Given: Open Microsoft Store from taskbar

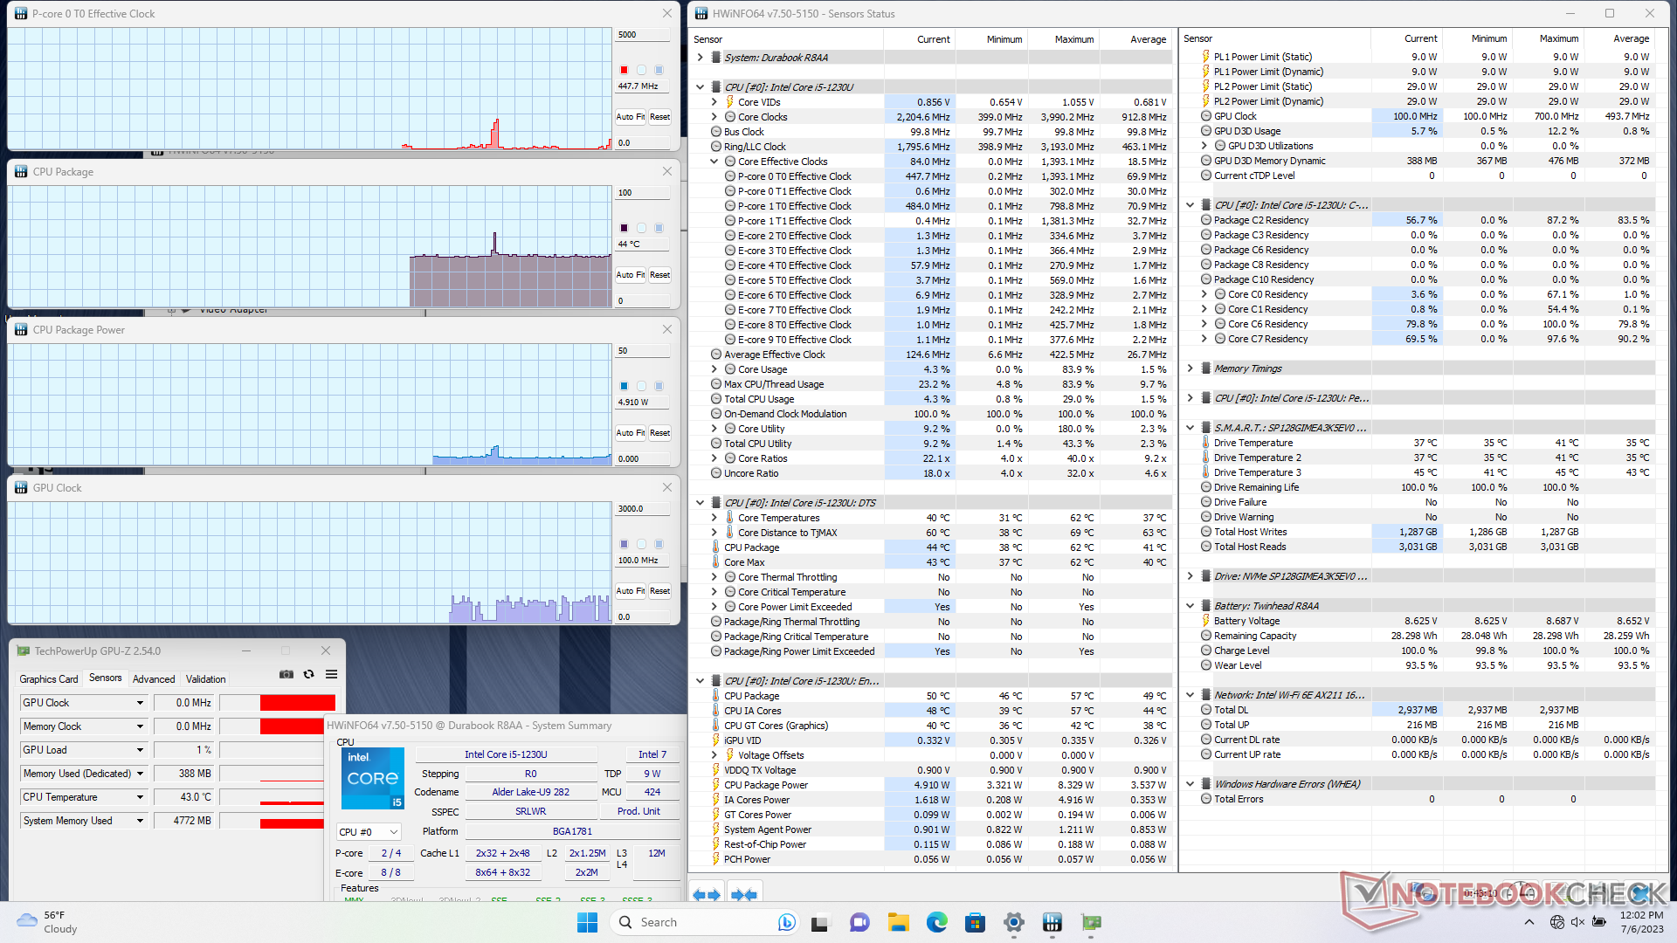Looking at the screenshot, I should point(976,922).
